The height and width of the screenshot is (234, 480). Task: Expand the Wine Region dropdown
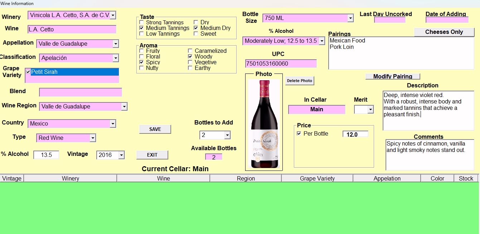124,106
